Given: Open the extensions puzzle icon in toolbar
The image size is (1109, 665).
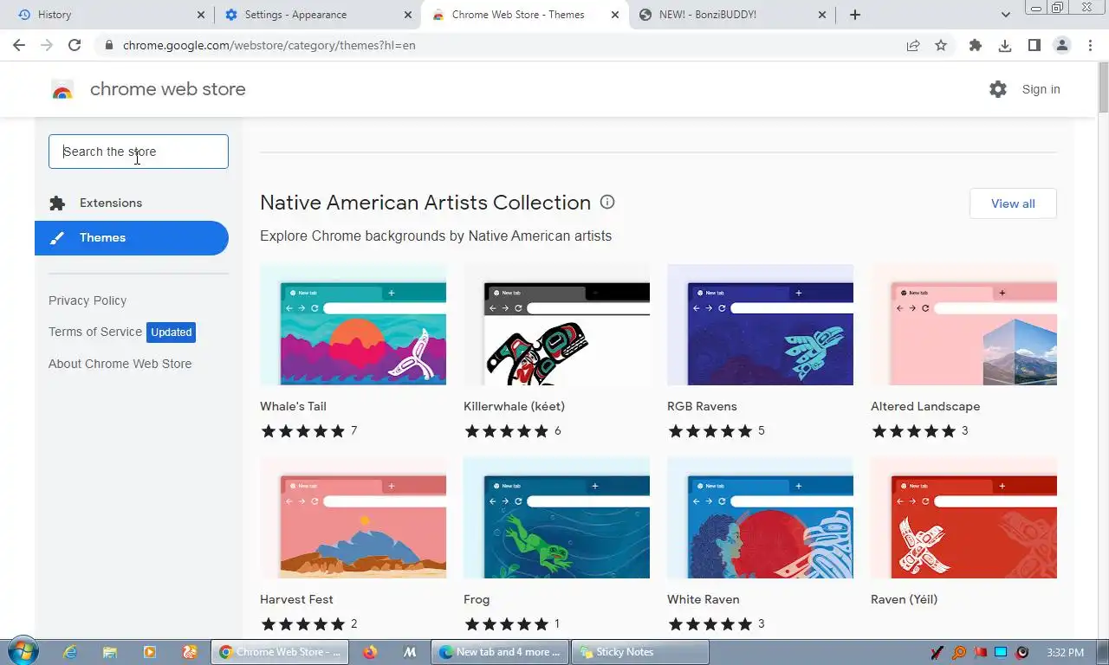Looking at the screenshot, I should pyautogui.click(x=976, y=45).
